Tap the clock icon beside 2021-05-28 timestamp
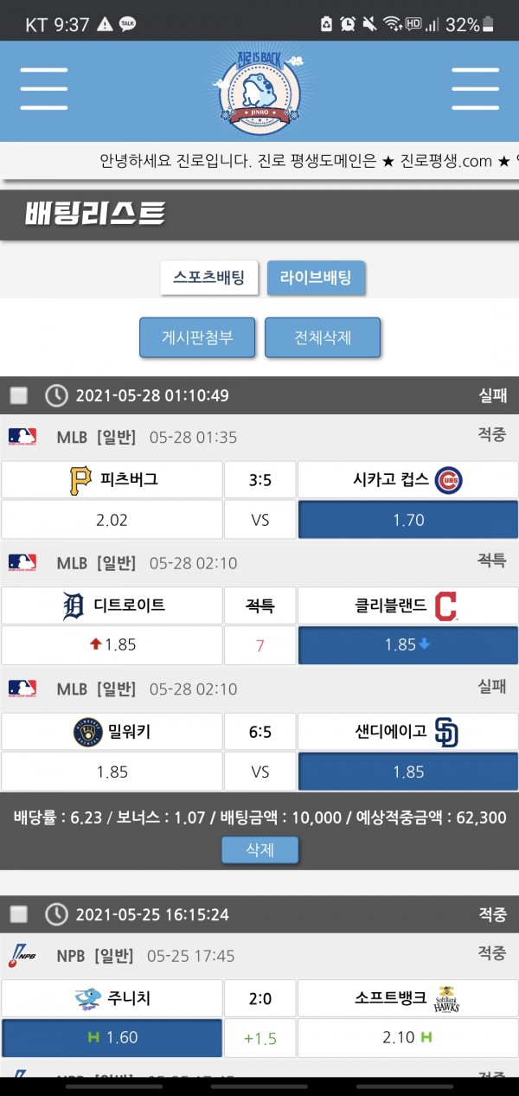 tap(56, 396)
